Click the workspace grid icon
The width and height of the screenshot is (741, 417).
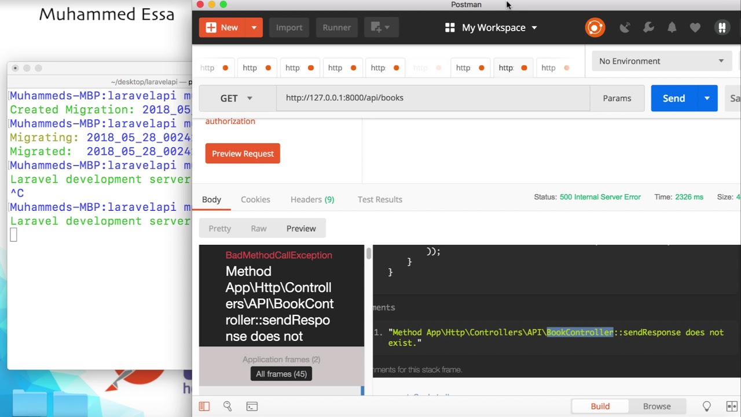coord(450,28)
